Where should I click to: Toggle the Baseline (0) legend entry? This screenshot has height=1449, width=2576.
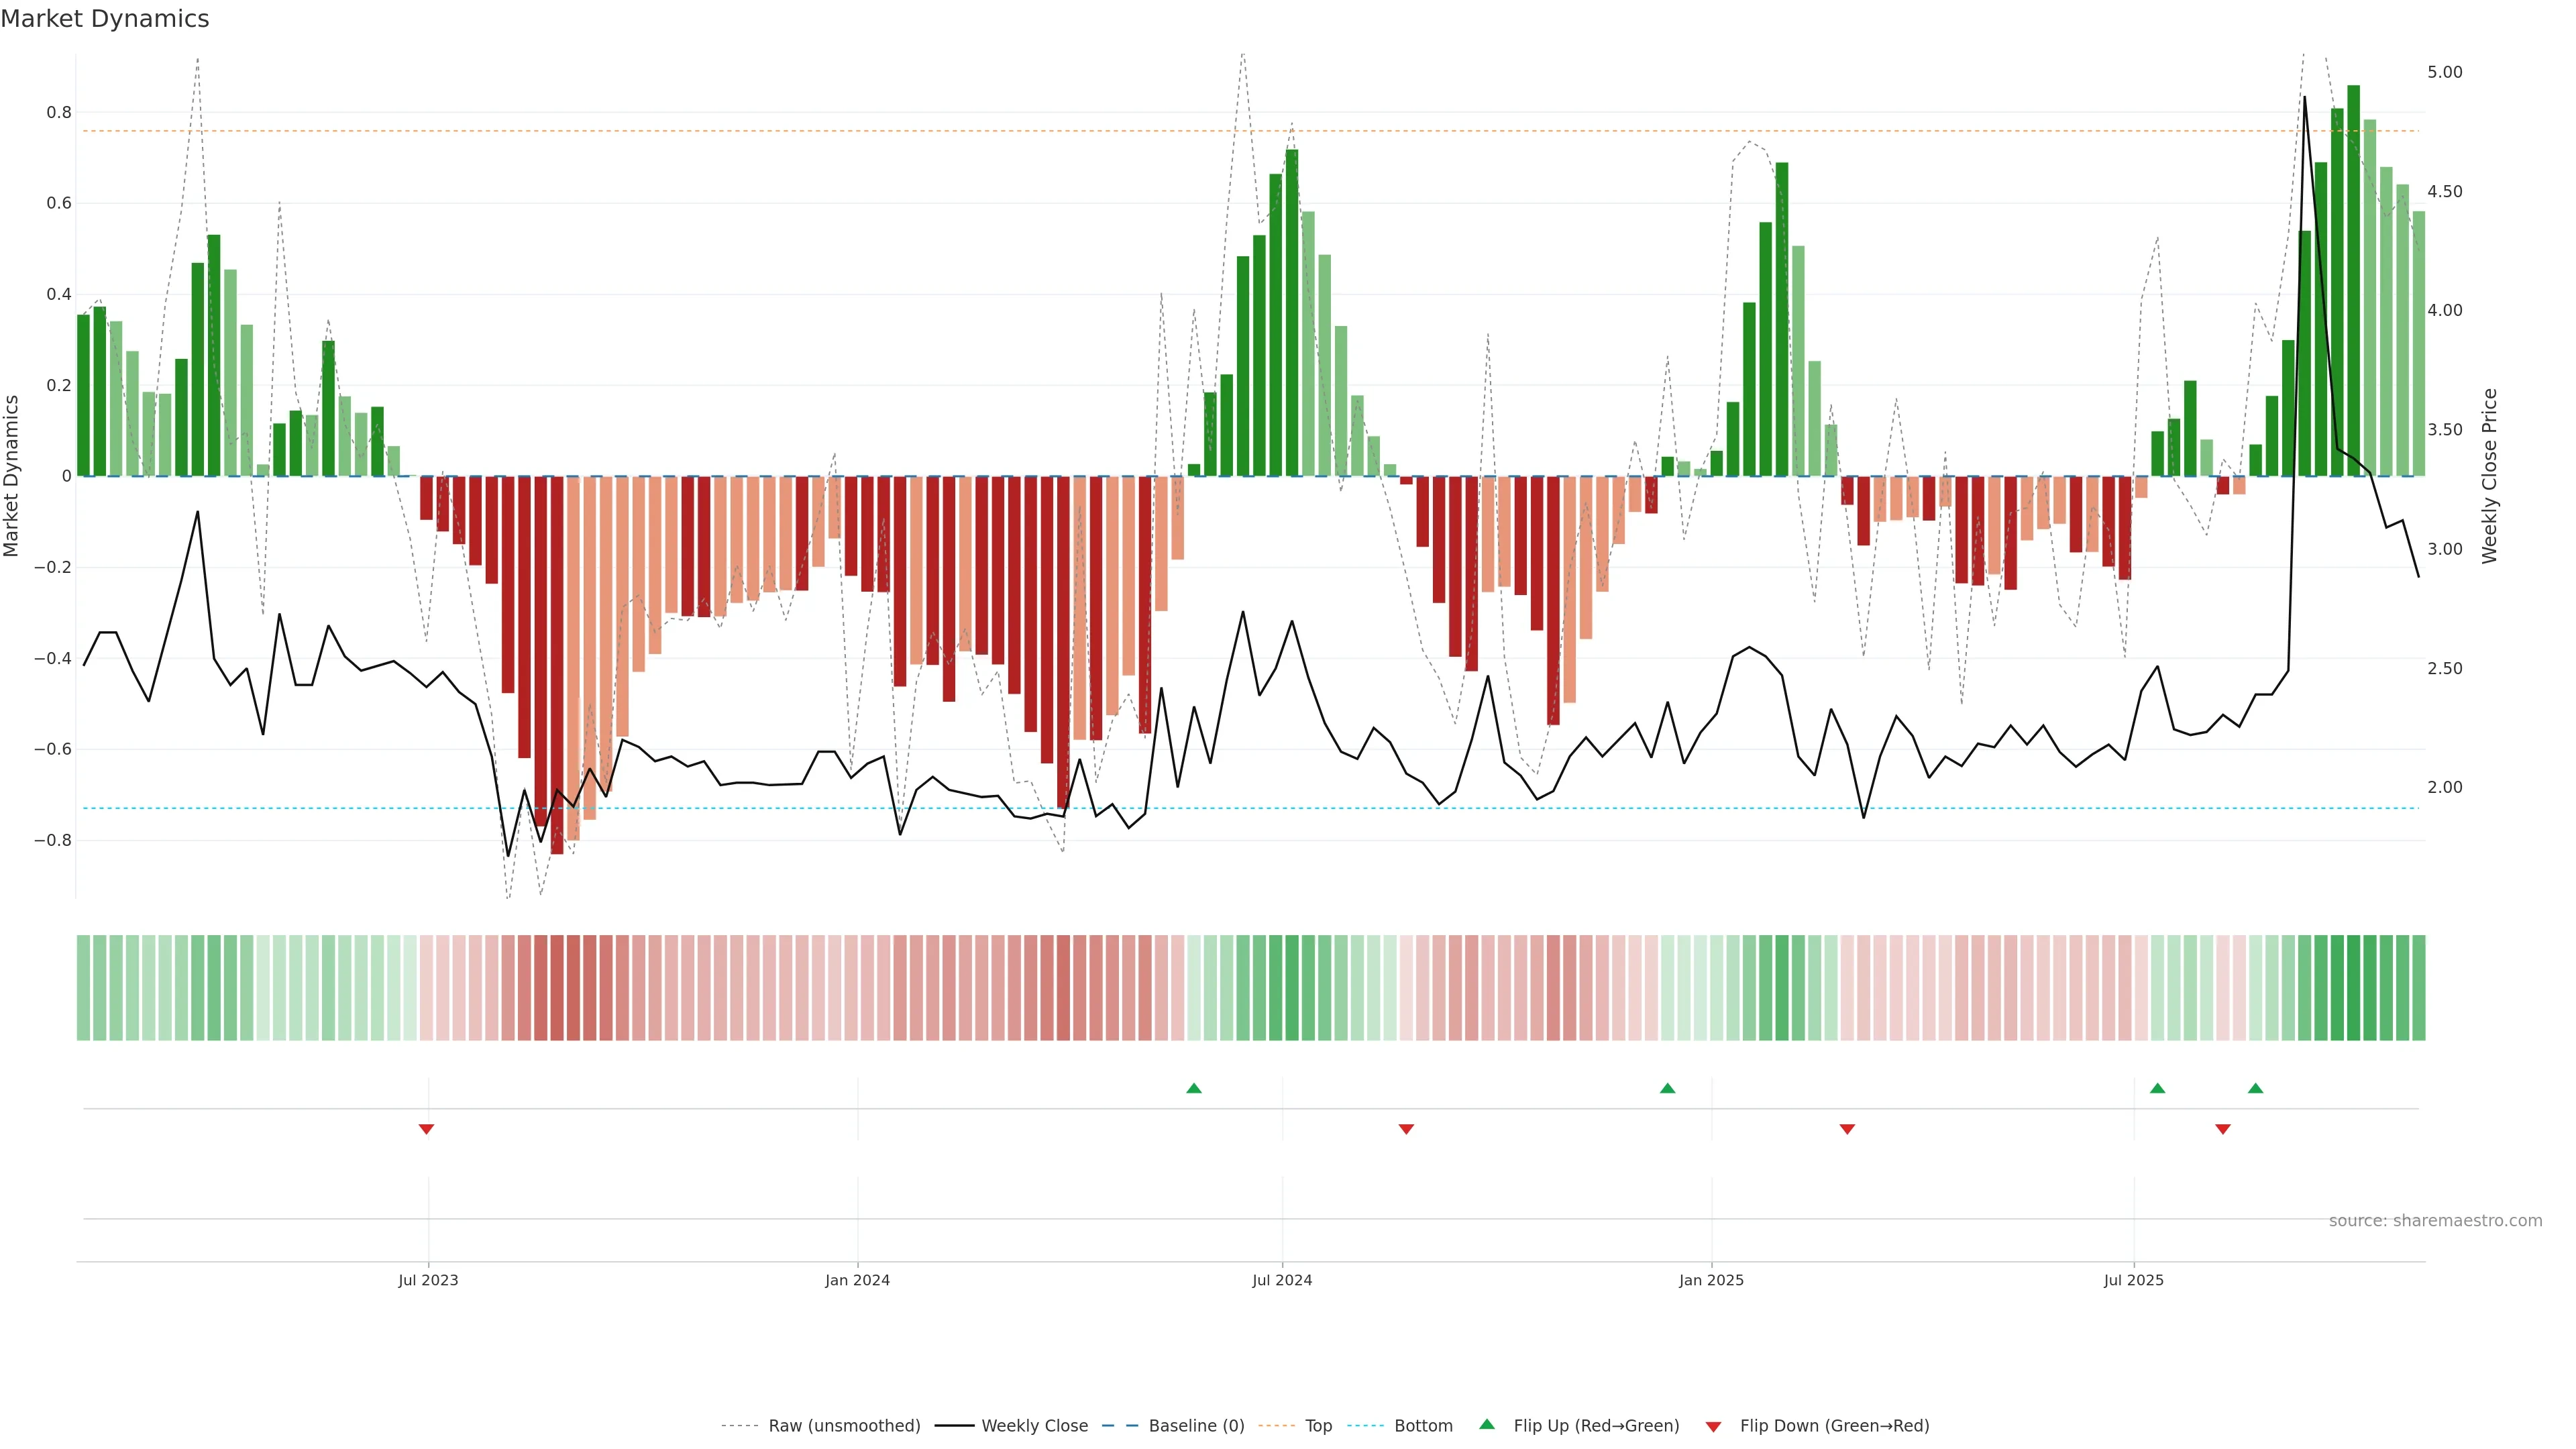[1196, 1426]
